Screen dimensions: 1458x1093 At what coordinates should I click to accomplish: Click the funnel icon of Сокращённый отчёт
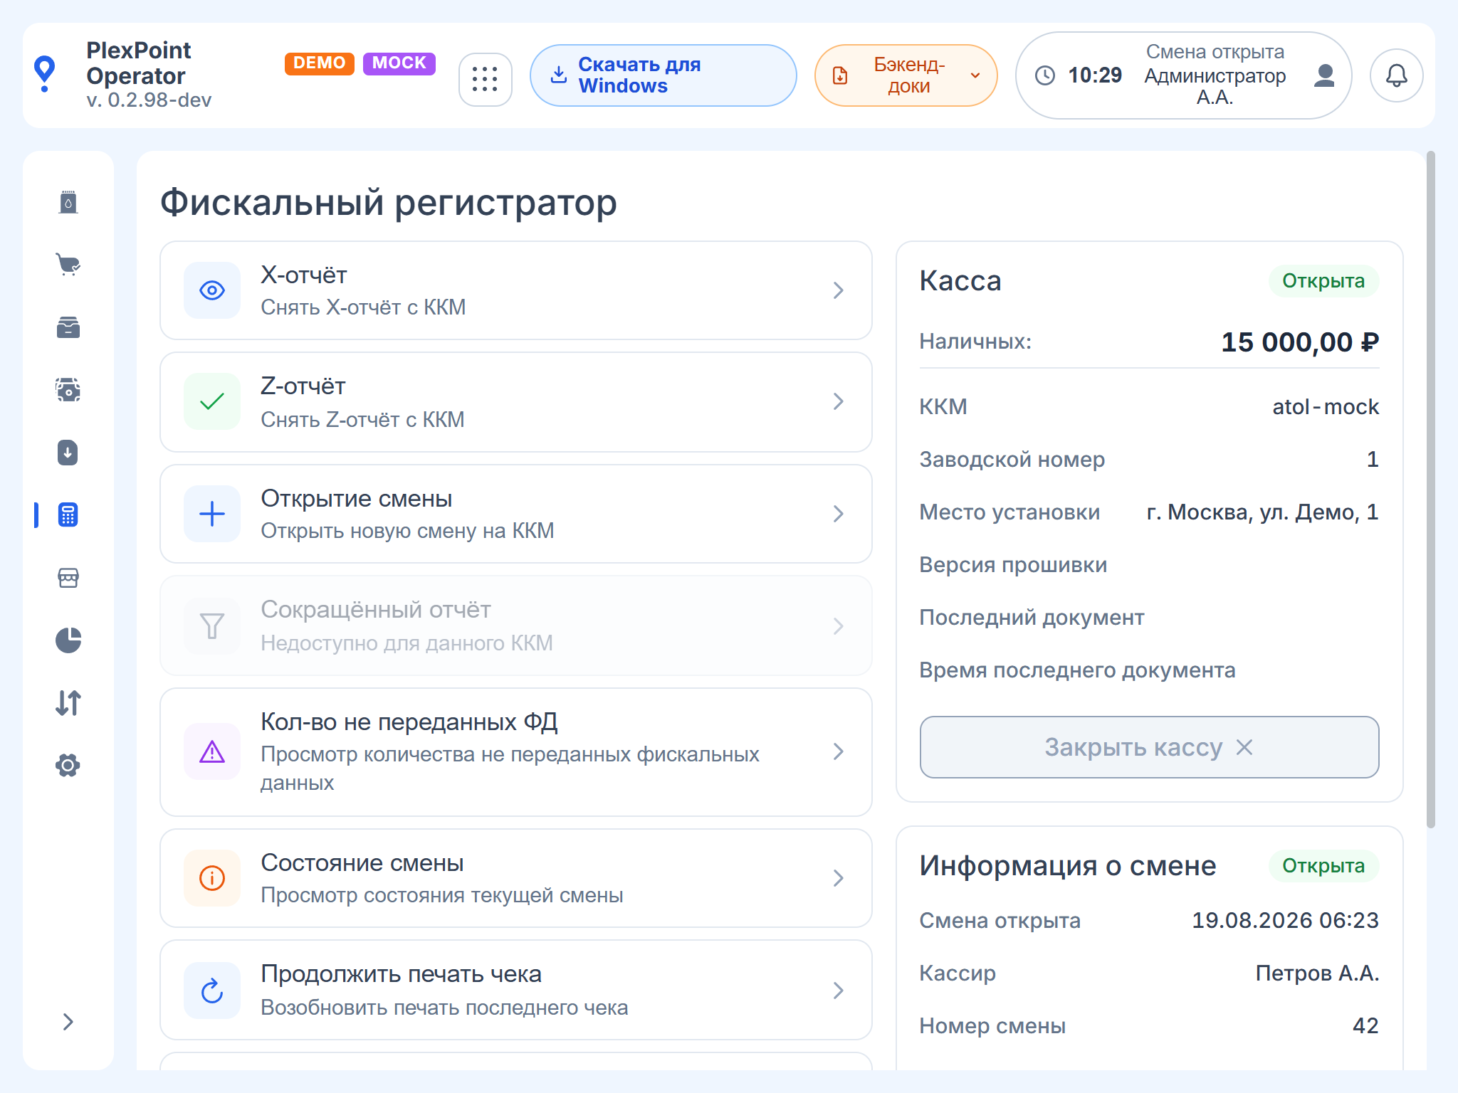point(212,626)
